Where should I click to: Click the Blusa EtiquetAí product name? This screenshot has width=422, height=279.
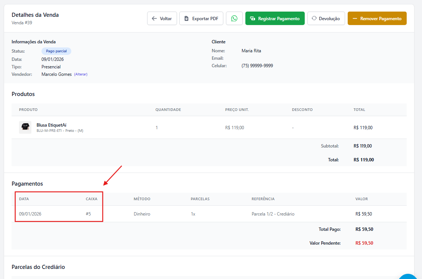click(52, 125)
